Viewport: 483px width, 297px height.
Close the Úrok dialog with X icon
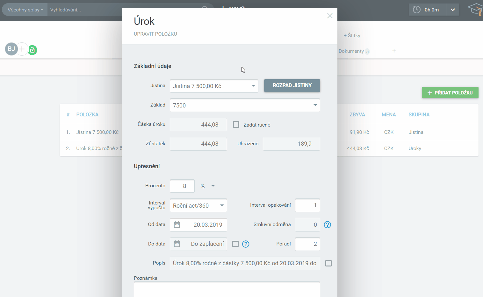330,16
